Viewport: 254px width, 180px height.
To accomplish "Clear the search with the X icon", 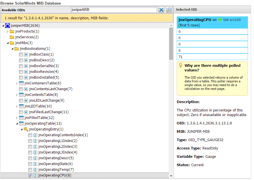I will point(161,10).
